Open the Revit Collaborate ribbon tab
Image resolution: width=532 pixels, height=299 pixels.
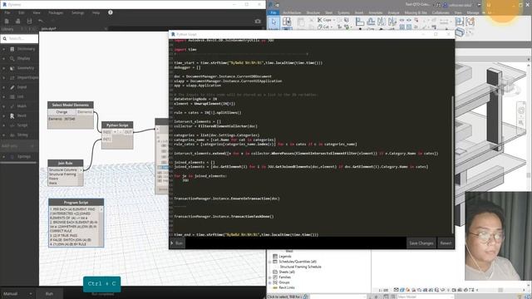pos(441,12)
